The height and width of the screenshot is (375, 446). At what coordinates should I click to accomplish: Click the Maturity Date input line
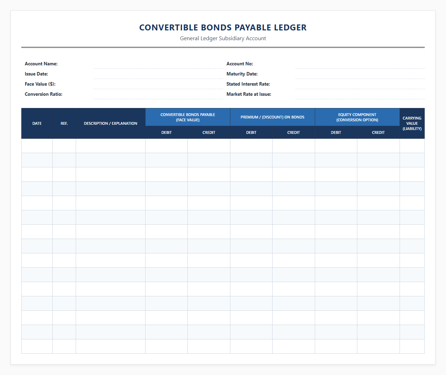[x=360, y=74]
